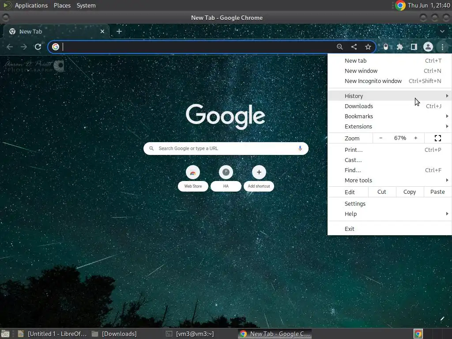Expand the Help submenu
The width and height of the screenshot is (452, 339).
[x=390, y=214]
